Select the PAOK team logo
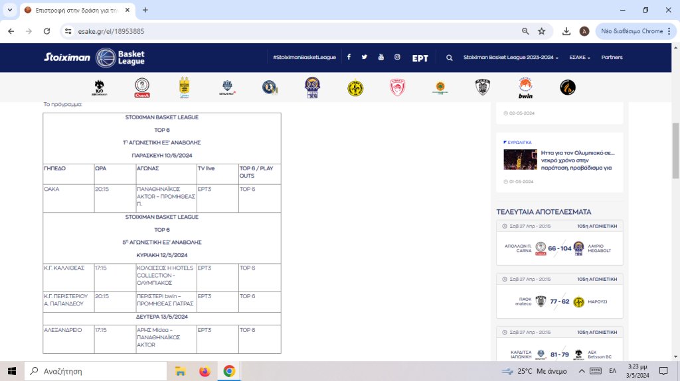The height and width of the screenshot is (381, 680). point(482,87)
